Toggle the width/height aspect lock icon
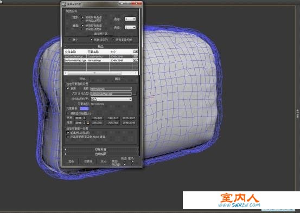The image size is (300, 213). [88, 122]
